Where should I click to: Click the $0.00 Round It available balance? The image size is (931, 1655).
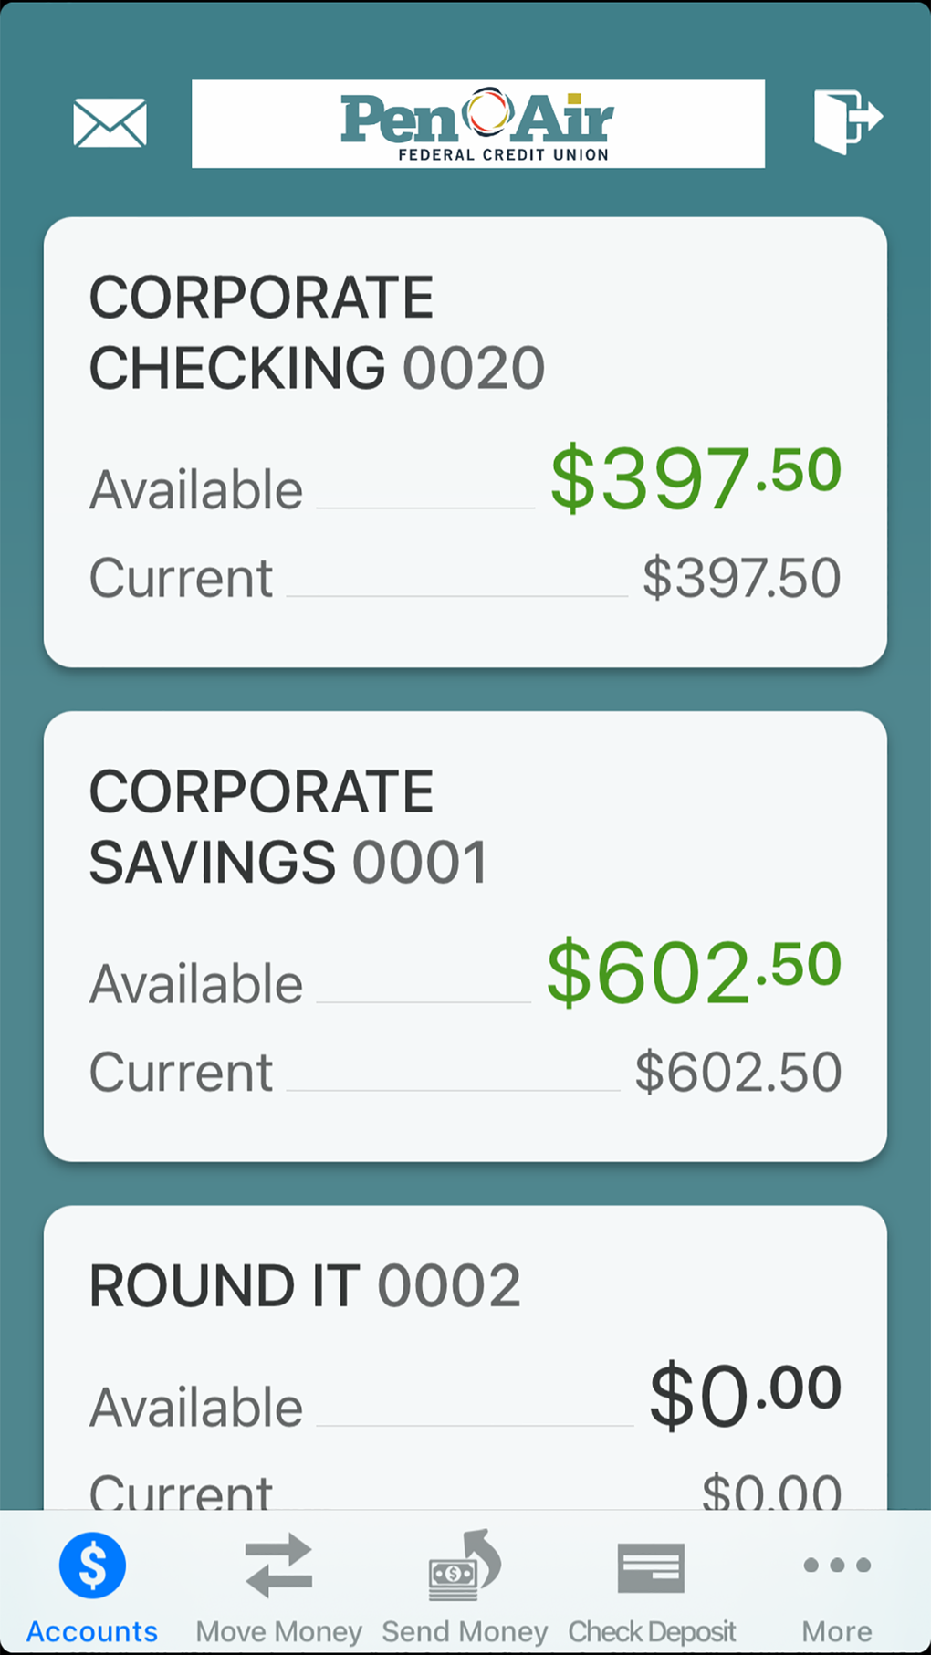tap(745, 1394)
